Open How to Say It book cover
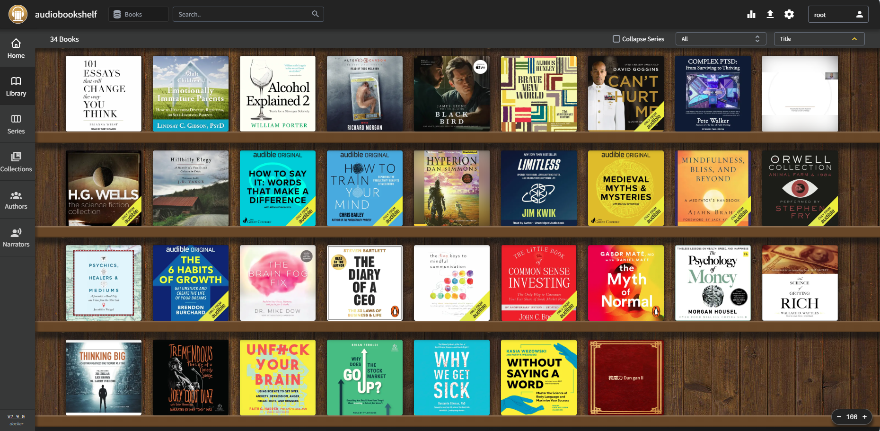Viewport: 880px width, 431px height. point(278,188)
